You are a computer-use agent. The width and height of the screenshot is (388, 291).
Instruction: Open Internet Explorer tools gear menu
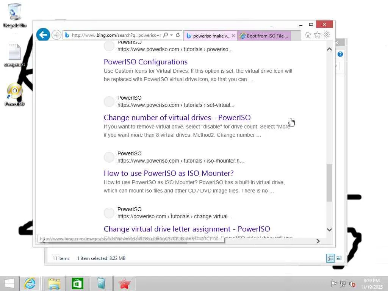point(327,34)
